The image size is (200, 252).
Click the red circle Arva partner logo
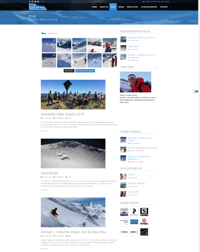click(x=144, y=222)
